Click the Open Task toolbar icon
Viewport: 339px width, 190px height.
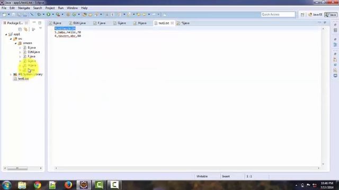tap(90, 15)
